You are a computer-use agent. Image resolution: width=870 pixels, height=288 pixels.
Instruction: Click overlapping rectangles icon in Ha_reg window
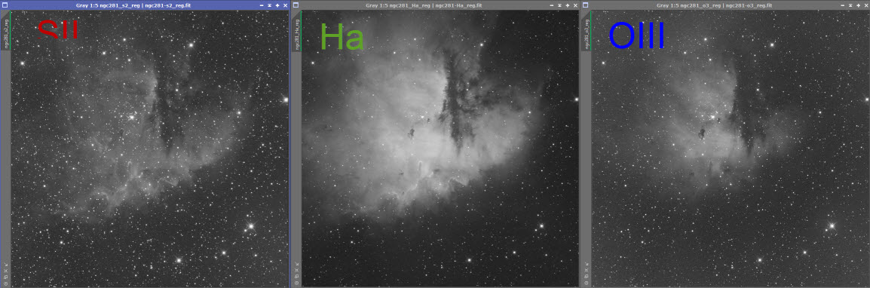pyautogui.click(x=296, y=277)
